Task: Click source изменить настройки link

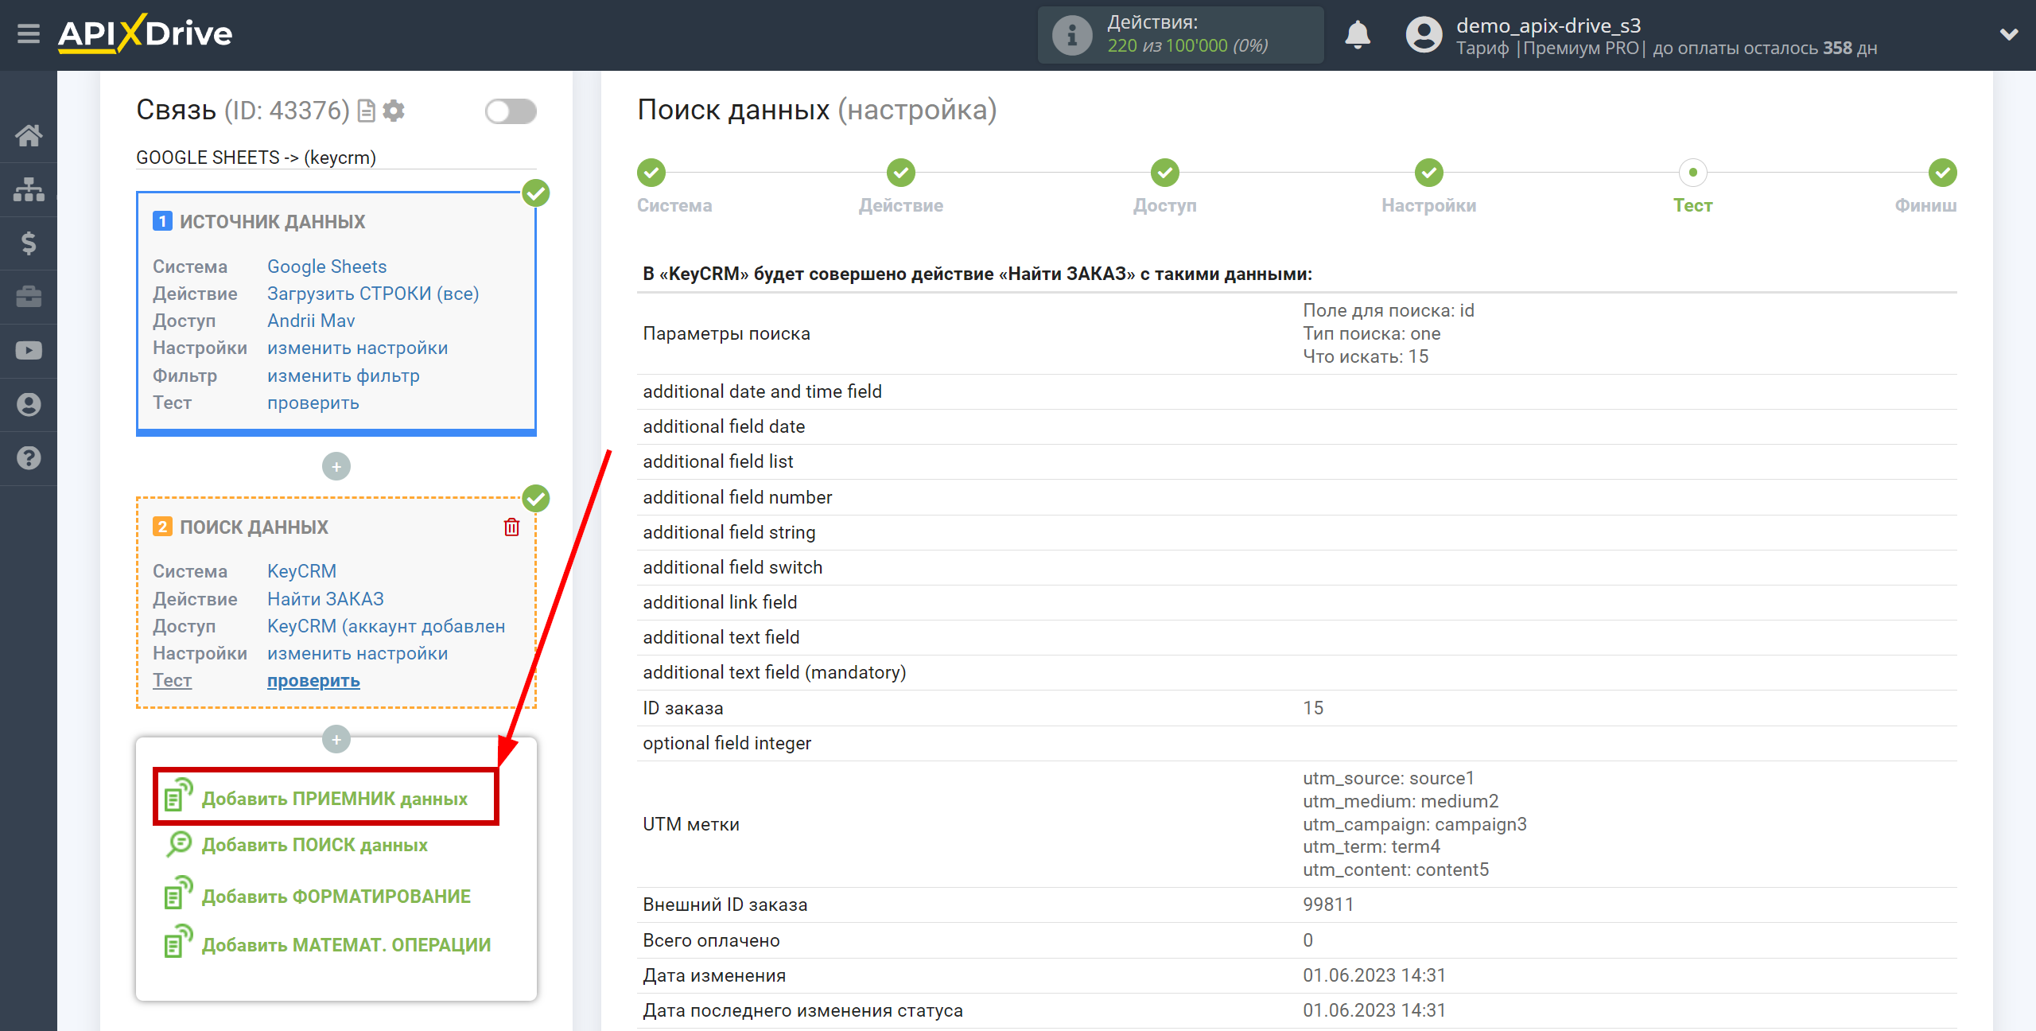Action: click(x=357, y=348)
